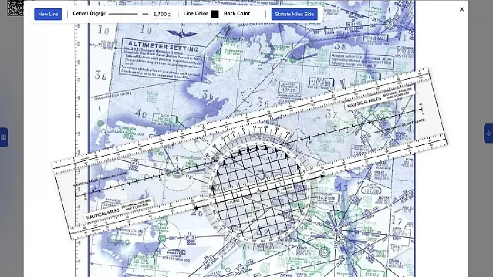The image size is (493, 277).
Task: Open the right edge sidebar icon
Action: click(488, 133)
